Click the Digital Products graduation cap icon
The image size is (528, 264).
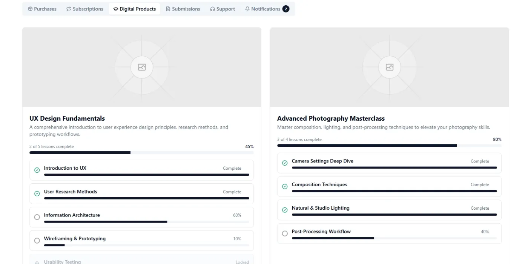(116, 9)
